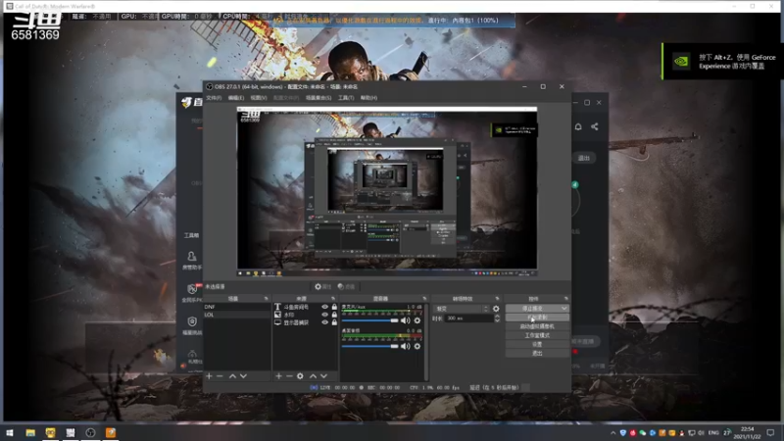Mute the desktop audio speaker icon
The height and width of the screenshot is (441, 784).
[x=406, y=346]
